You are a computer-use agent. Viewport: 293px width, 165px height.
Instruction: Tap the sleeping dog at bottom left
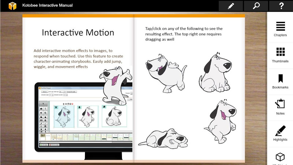point(163,139)
